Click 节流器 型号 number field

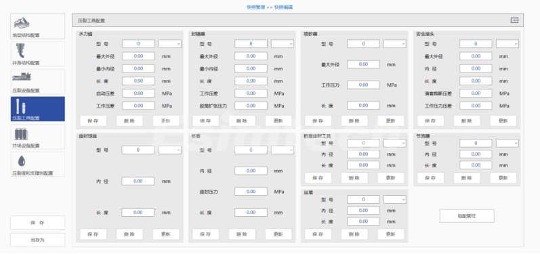pyautogui.click(x=476, y=143)
